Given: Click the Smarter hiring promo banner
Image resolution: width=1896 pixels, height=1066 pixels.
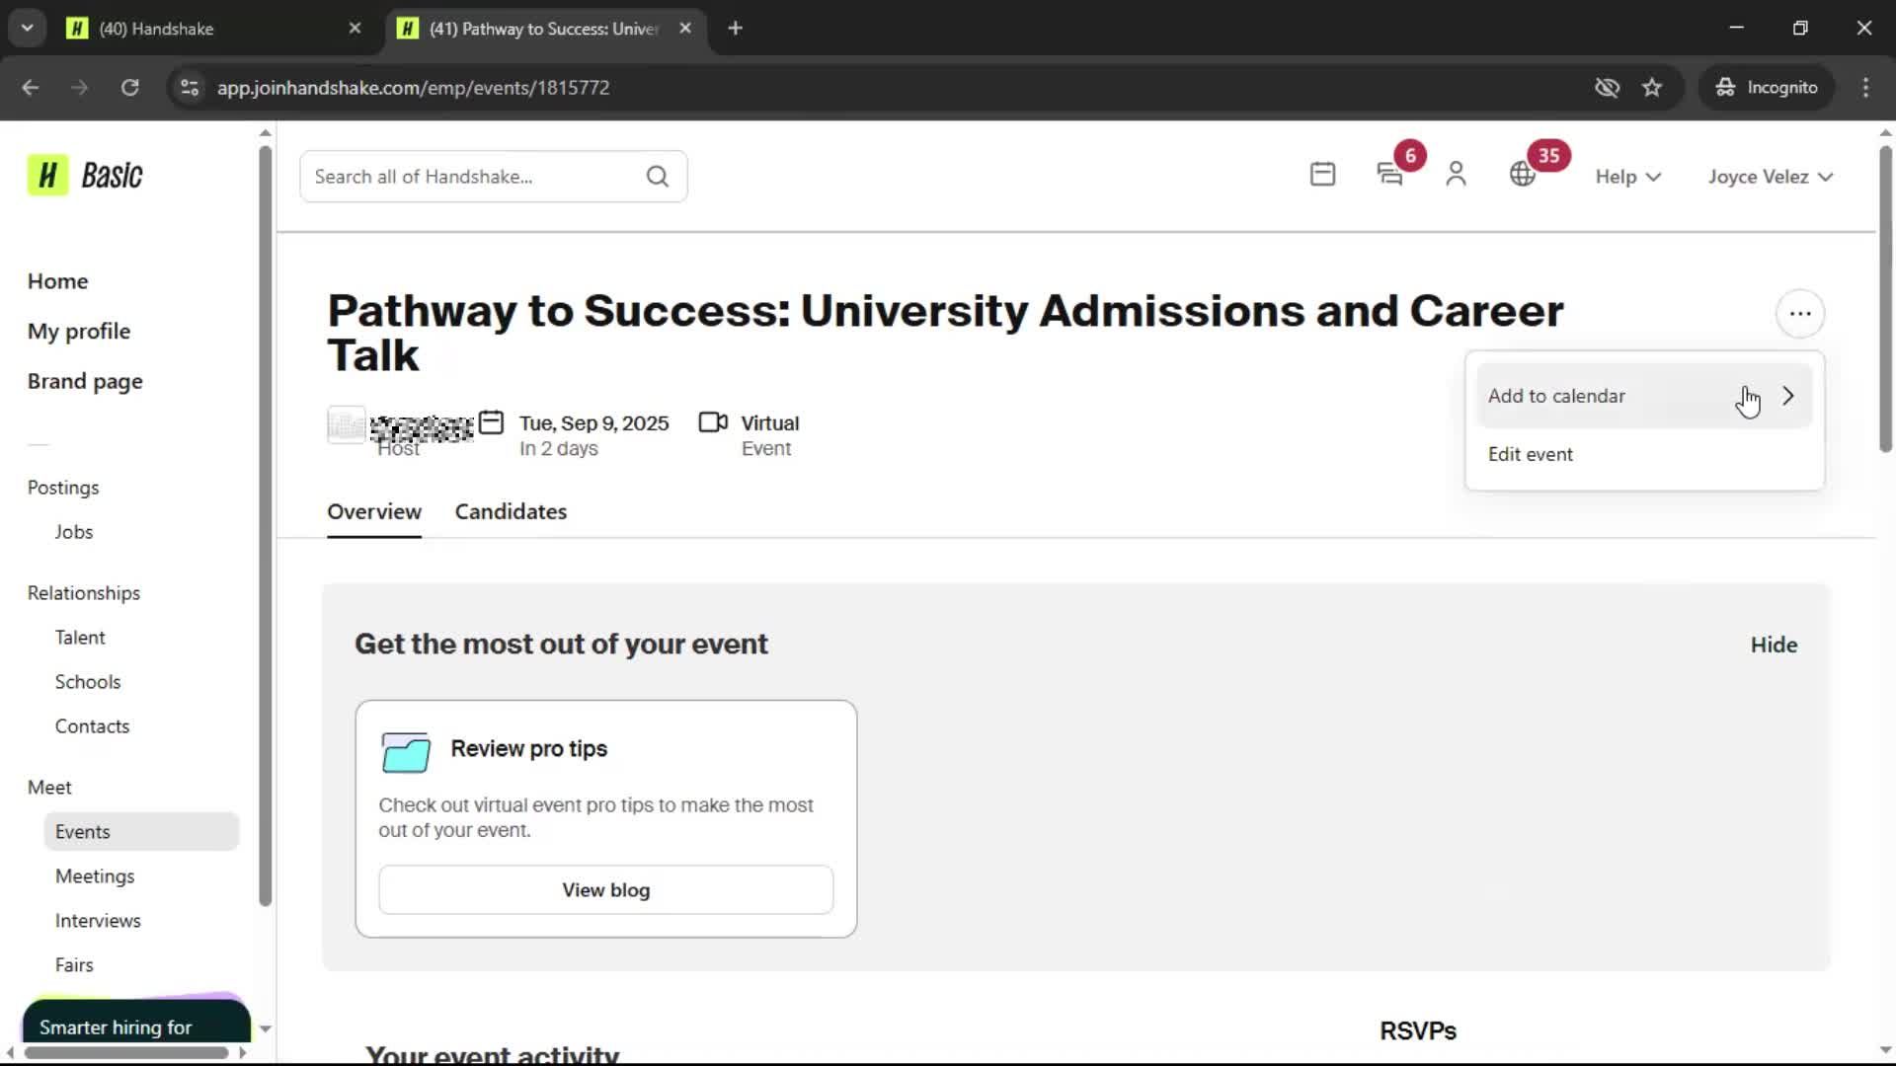Looking at the screenshot, I should click(136, 1020).
